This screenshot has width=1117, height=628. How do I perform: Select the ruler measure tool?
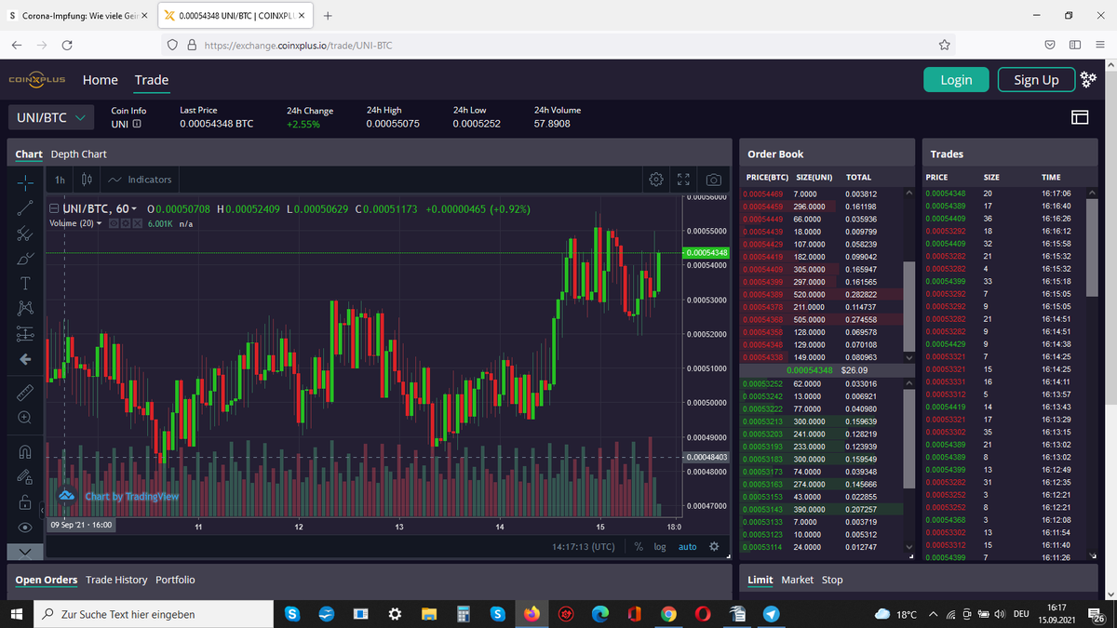click(x=26, y=393)
